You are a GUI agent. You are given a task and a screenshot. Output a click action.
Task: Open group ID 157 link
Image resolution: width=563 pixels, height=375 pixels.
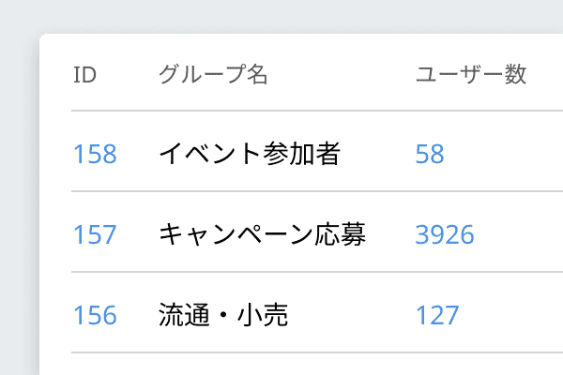tap(95, 234)
